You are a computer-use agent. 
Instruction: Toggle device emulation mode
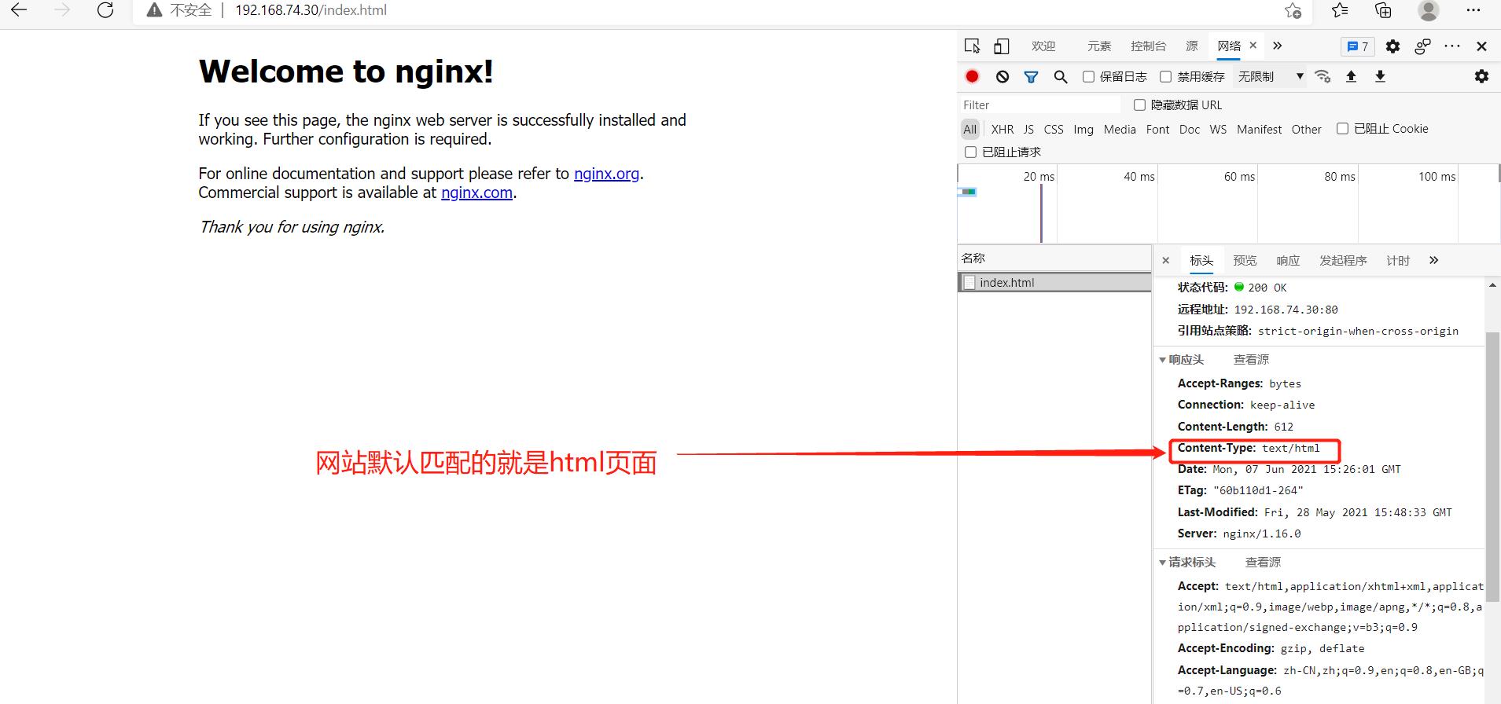tap(1001, 46)
